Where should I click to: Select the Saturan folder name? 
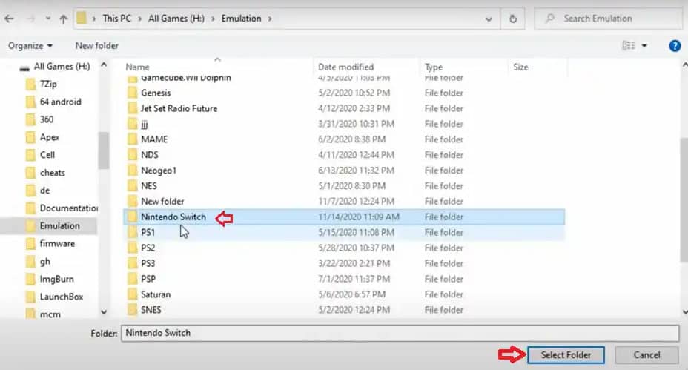(156, 294)
